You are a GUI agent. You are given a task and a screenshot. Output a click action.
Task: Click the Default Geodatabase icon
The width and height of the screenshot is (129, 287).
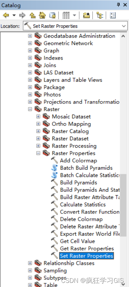click(x=52, y=15)
